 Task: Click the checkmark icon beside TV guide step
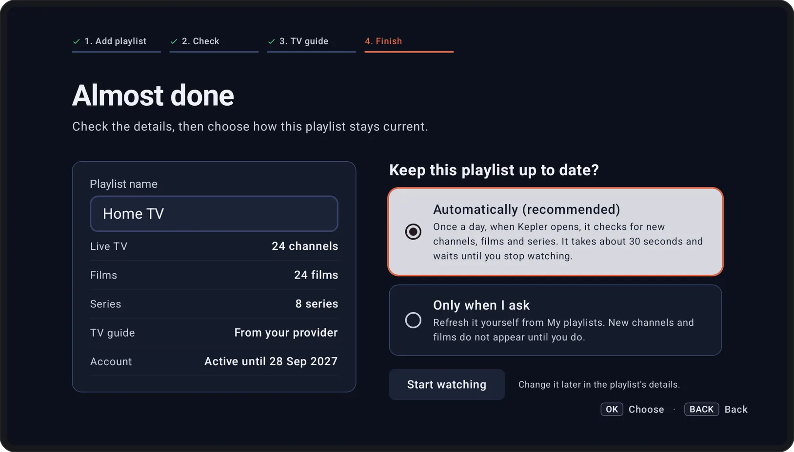(x=271, y=41)
